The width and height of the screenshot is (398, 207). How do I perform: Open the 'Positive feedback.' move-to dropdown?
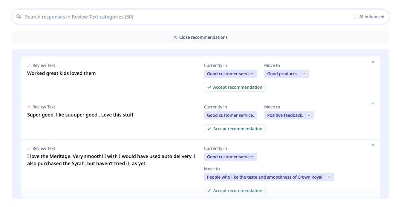[309, 115]
